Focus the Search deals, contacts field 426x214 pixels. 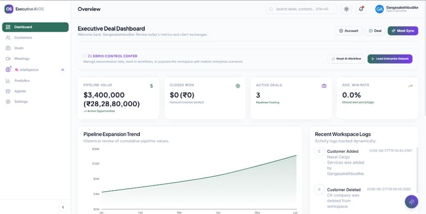pos(301,9)
